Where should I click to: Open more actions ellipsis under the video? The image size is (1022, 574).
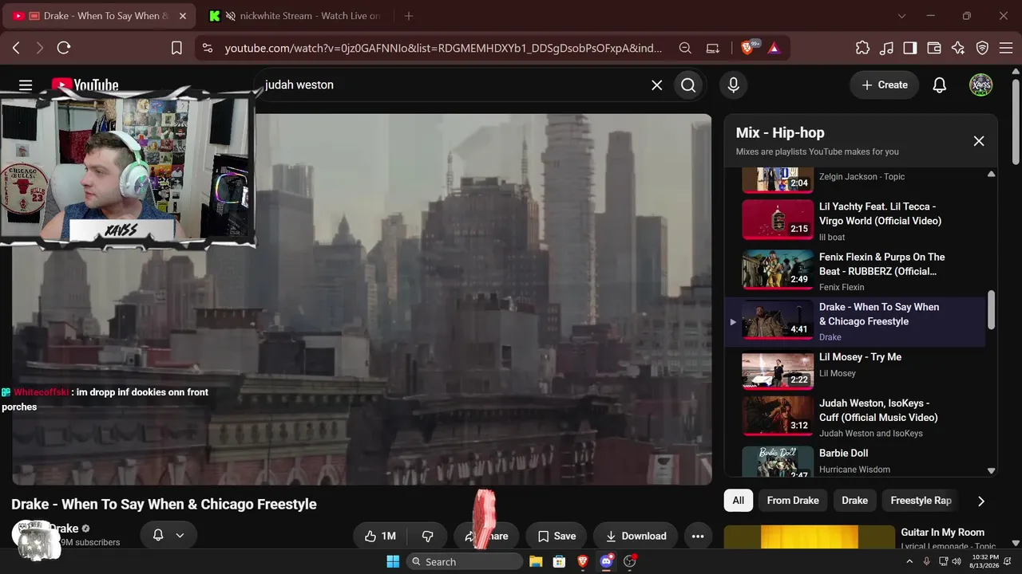pos(698,537)
